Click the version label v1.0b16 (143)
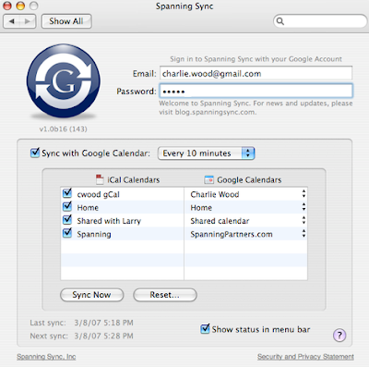 63,128
